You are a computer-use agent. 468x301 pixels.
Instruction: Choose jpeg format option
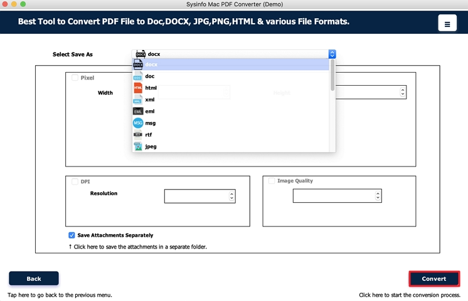(231, 146)
